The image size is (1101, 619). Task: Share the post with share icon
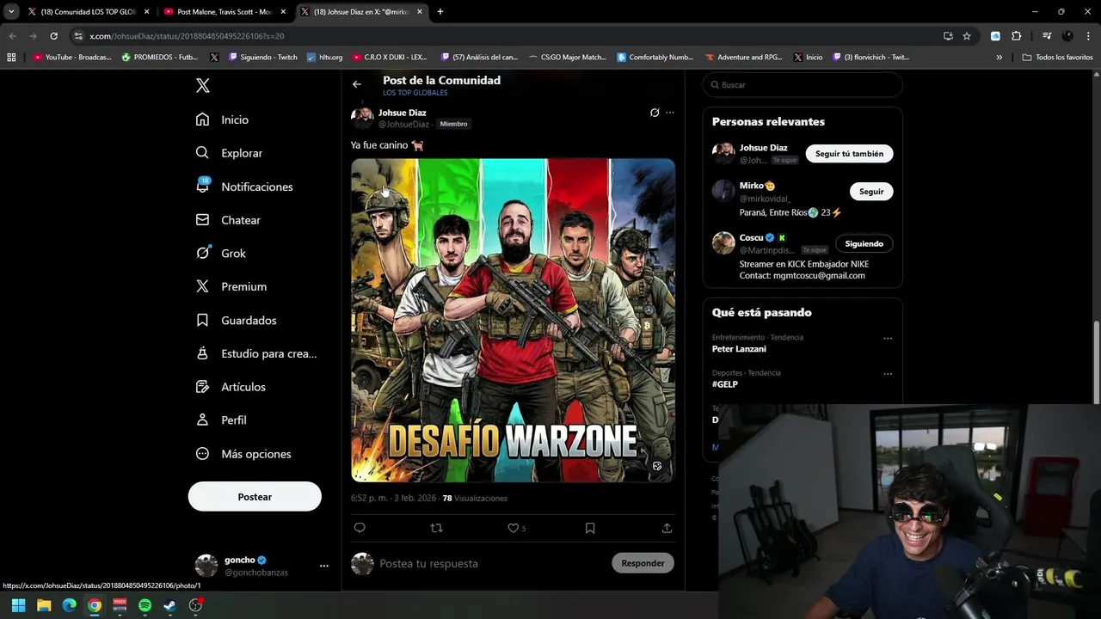667,528
